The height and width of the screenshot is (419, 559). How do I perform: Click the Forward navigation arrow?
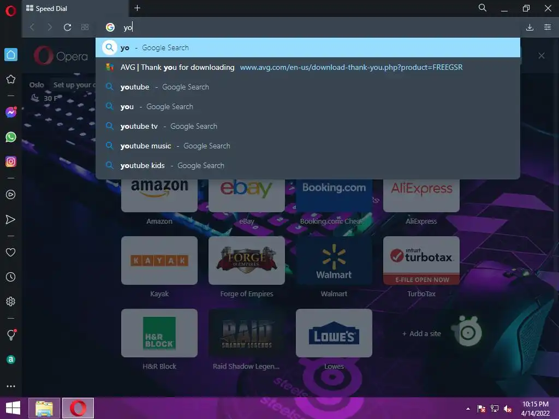tap(50, 27)
